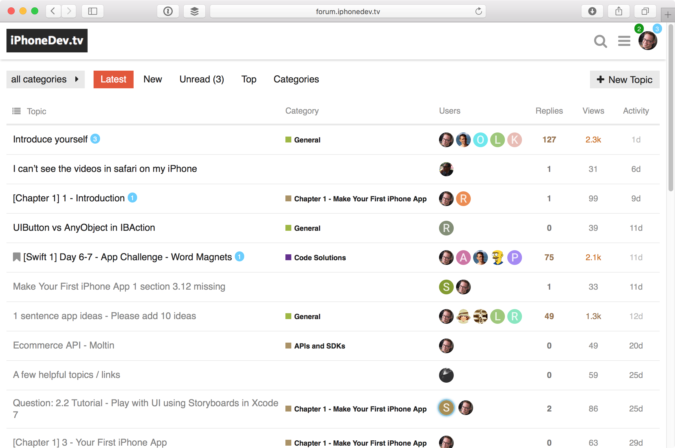Show Safari downloads

coord(592,11)
